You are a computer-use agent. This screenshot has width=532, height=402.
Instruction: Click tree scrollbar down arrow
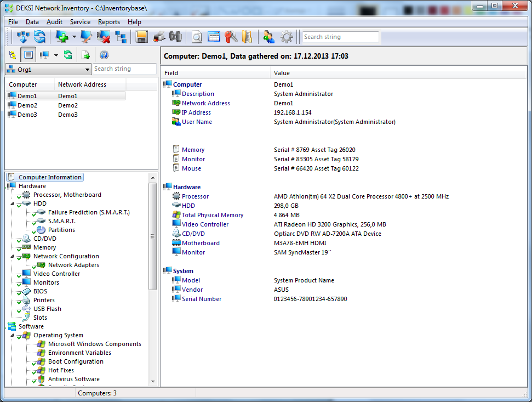153,382
